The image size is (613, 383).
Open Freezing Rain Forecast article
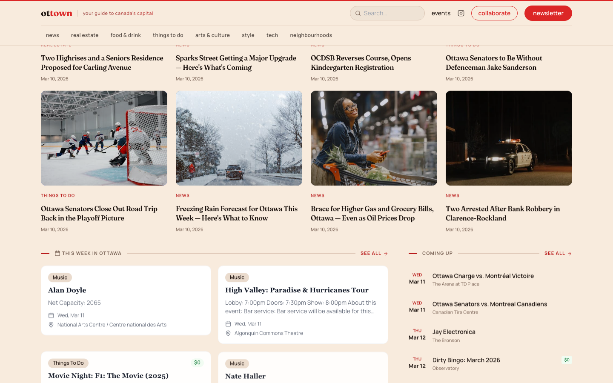(237, 213)
